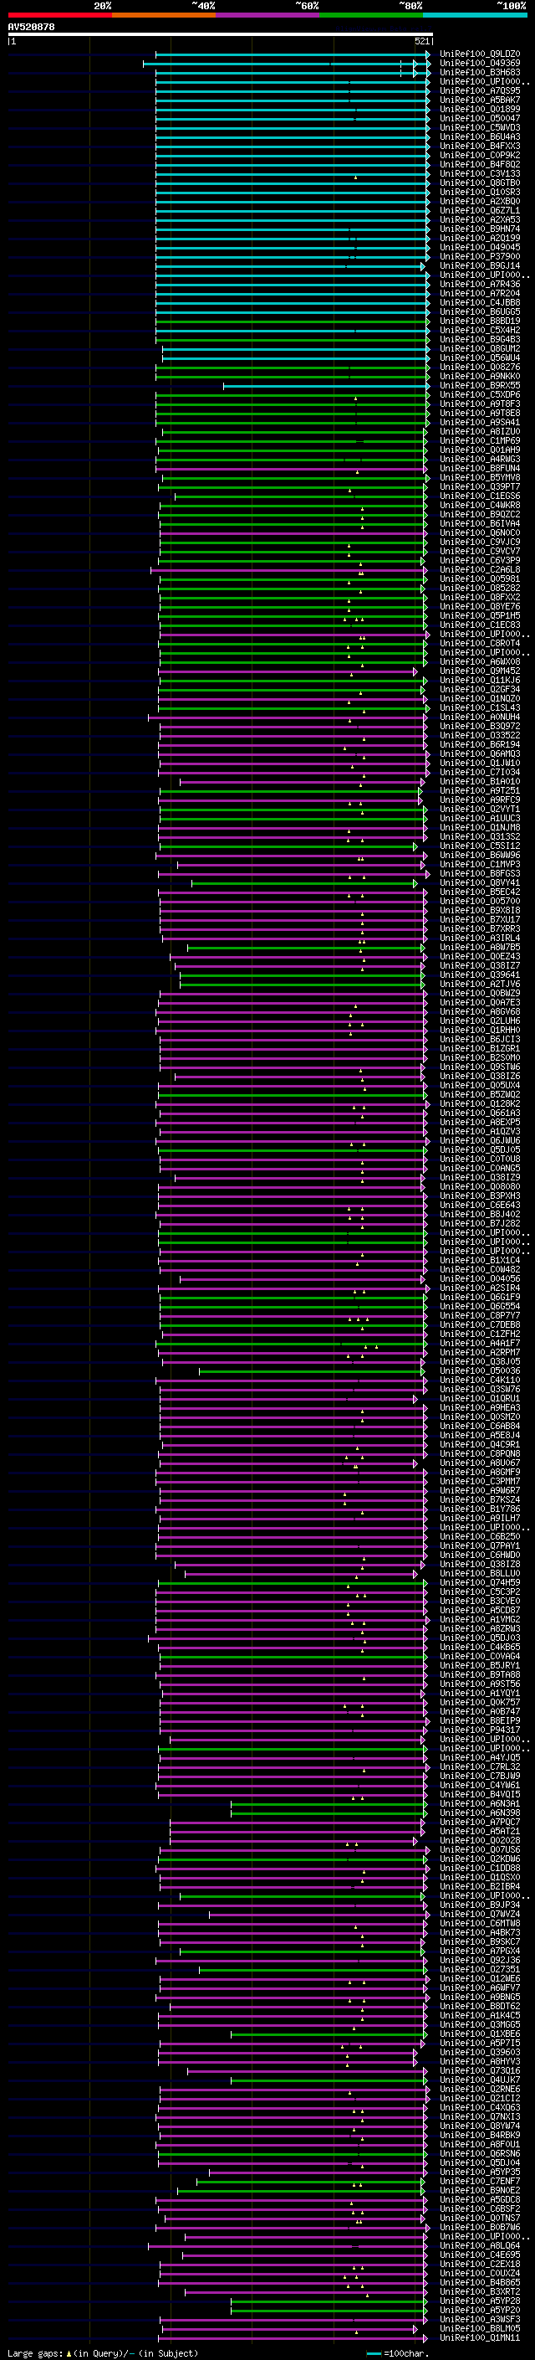Click label UniRef100_Q6Z7L1
The image size is (535, 2360).
[480, 210]
